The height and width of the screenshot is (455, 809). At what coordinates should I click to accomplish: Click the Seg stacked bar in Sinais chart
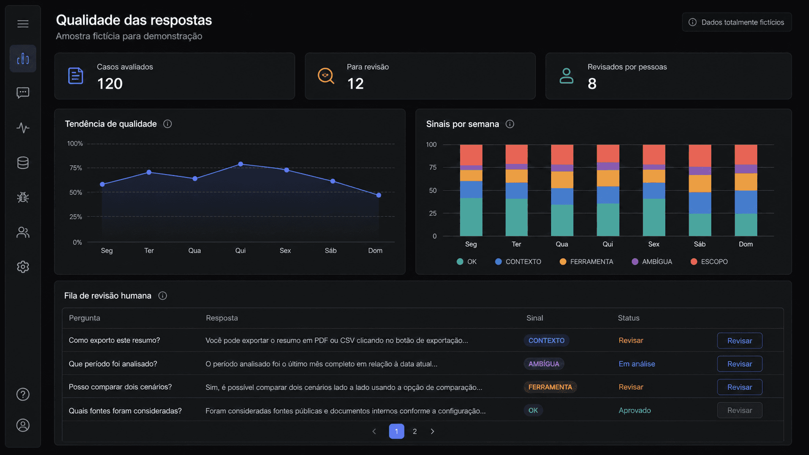pyautogui.click(x=471, y=190)
